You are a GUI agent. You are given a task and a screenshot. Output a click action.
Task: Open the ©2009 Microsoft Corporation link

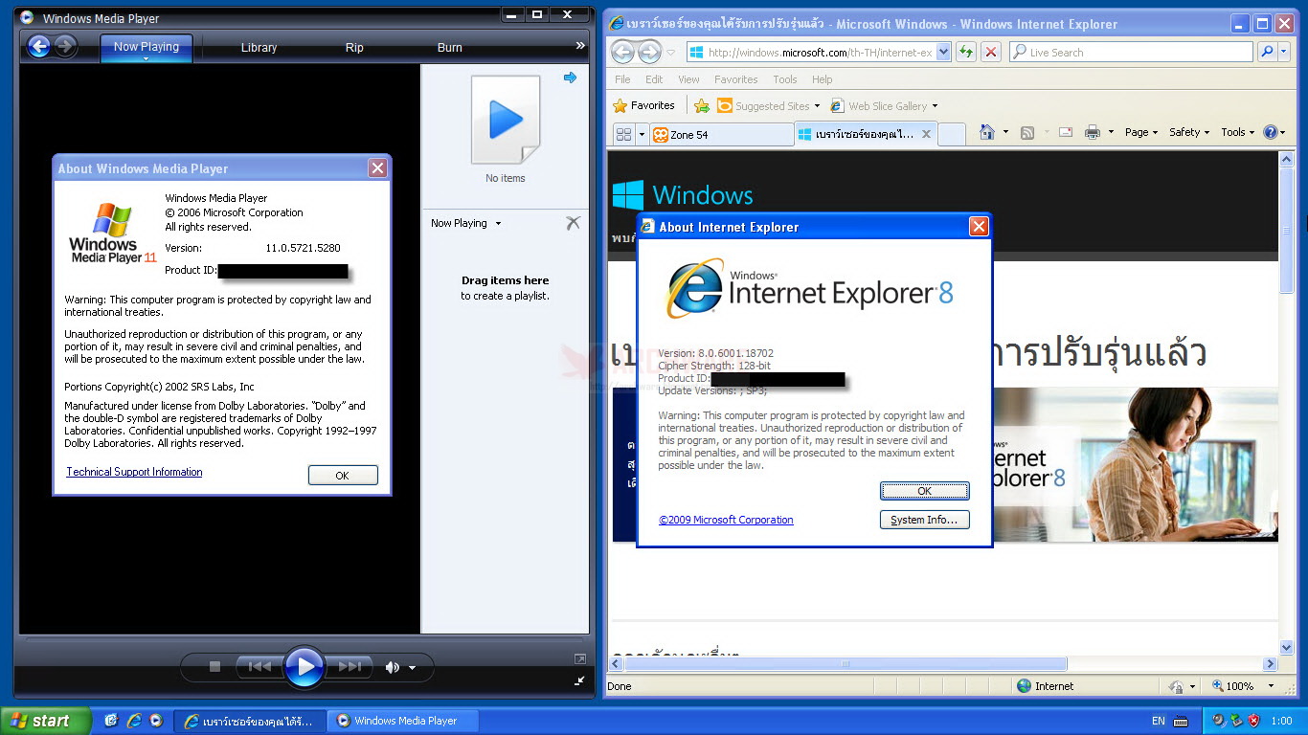(x=726, y=521)
